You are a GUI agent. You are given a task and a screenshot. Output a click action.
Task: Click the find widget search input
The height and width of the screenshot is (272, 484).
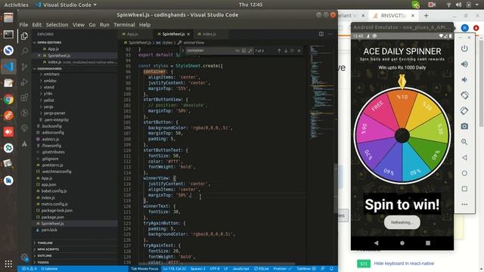pos(210,51)
